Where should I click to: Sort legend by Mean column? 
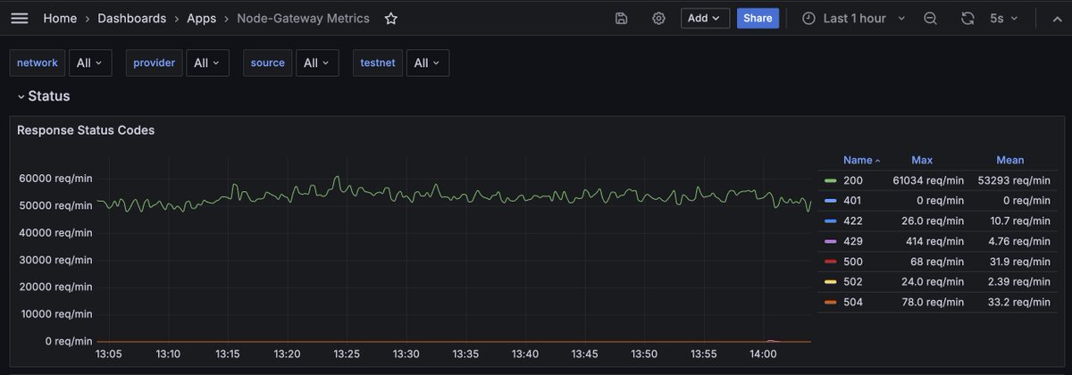[x=1010, y=160]
